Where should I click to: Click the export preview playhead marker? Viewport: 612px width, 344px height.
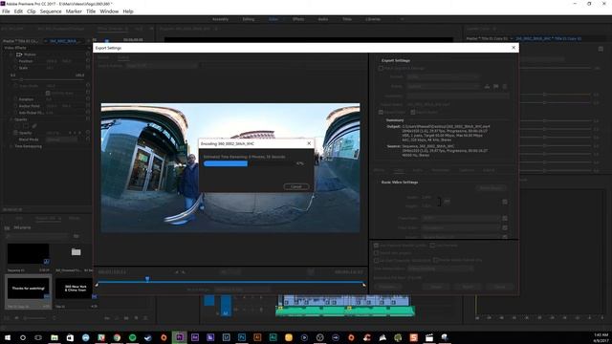pos(147,279)
